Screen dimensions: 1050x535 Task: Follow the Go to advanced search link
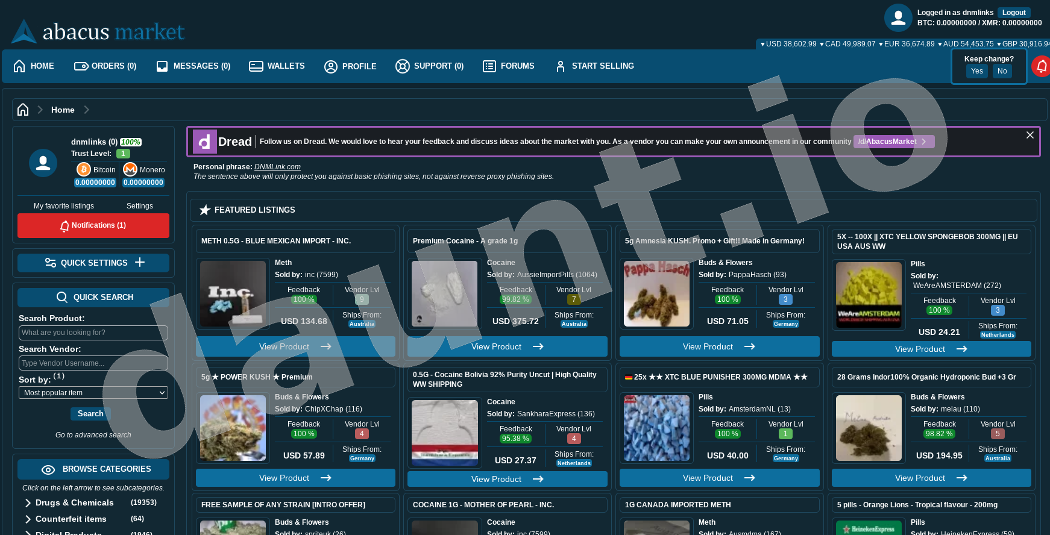93,435
